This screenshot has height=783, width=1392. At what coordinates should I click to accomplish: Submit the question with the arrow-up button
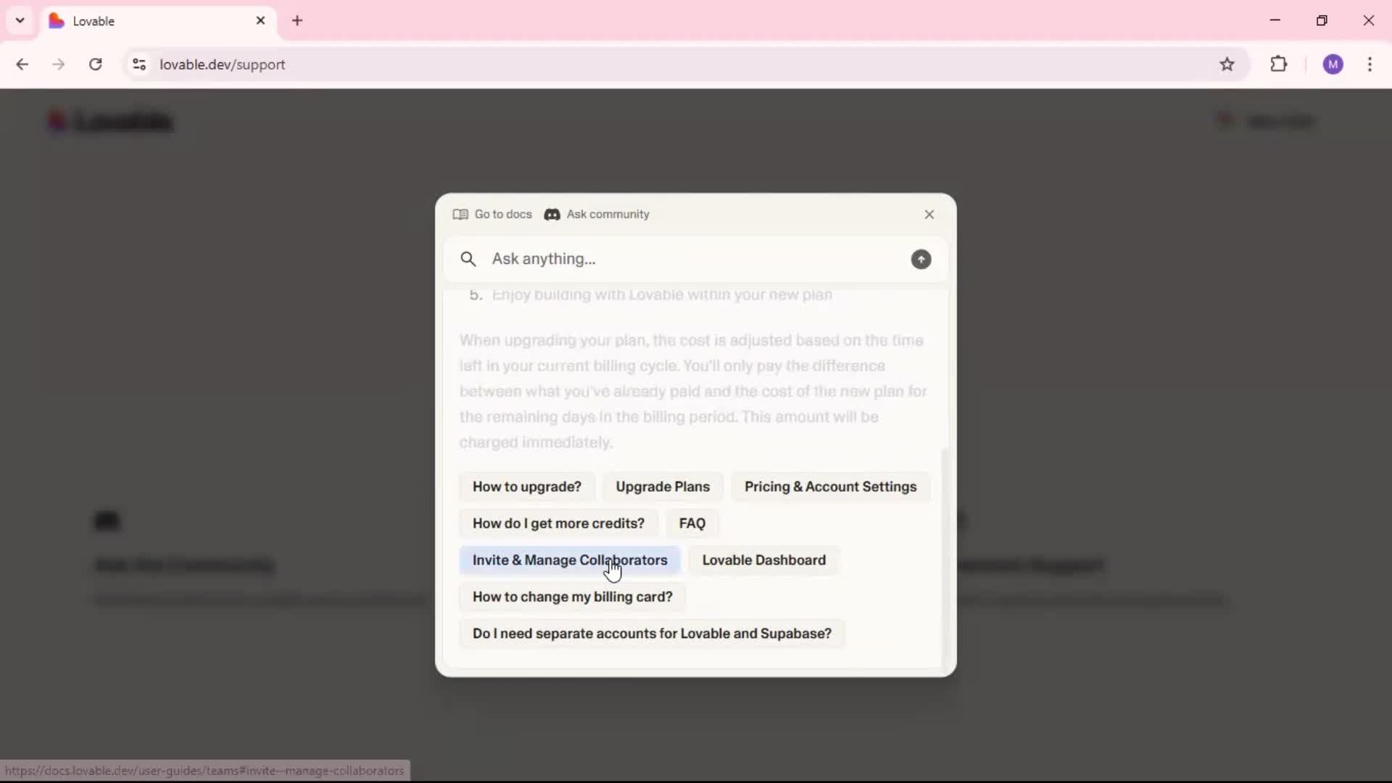click(x=921, y=259)
